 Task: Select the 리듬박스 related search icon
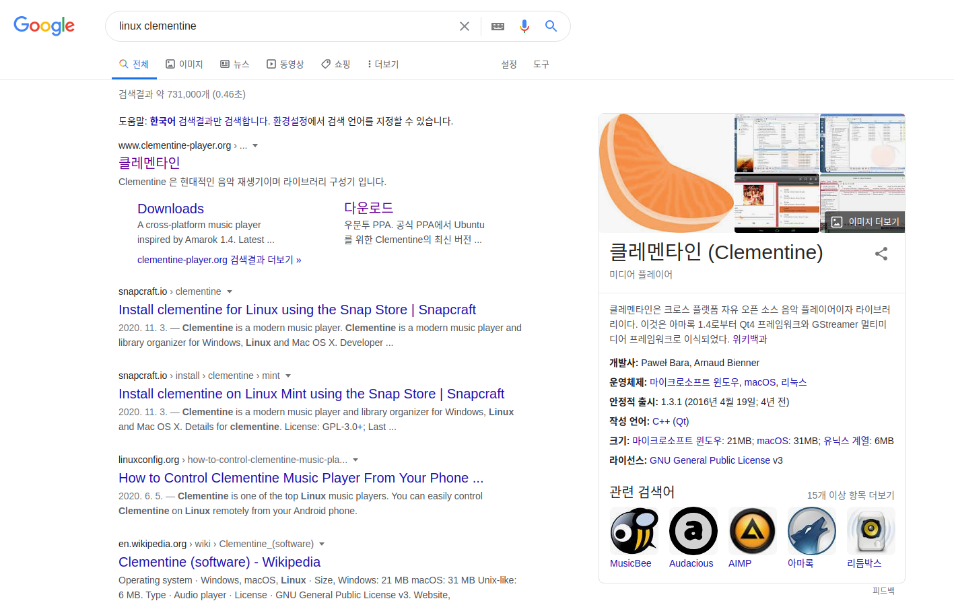(871, 530)
